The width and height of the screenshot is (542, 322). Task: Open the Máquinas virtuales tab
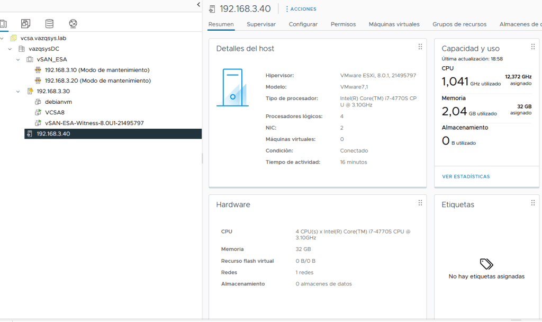394,24
